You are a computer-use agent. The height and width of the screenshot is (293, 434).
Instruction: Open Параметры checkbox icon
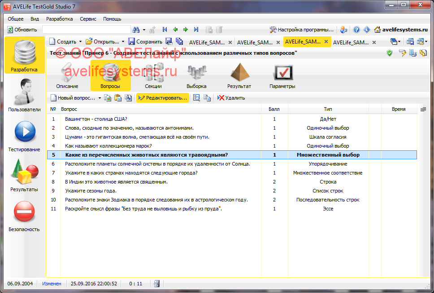[x=282, y=75]
